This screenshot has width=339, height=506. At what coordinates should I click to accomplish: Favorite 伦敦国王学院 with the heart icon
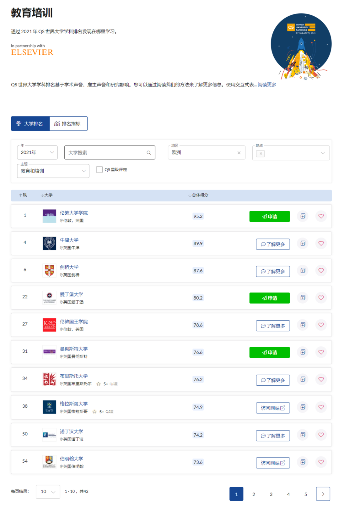point(321,325)
